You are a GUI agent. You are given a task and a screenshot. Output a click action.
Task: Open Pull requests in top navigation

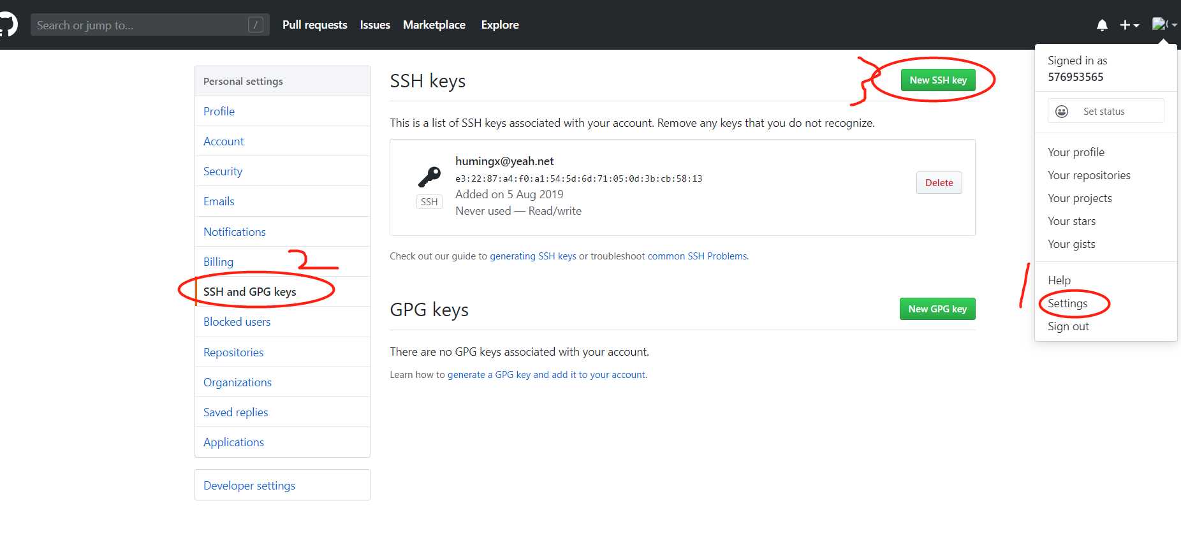tap(315, 25)
